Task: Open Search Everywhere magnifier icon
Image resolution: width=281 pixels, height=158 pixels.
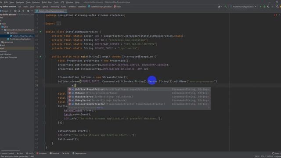Action: [277, 7]
